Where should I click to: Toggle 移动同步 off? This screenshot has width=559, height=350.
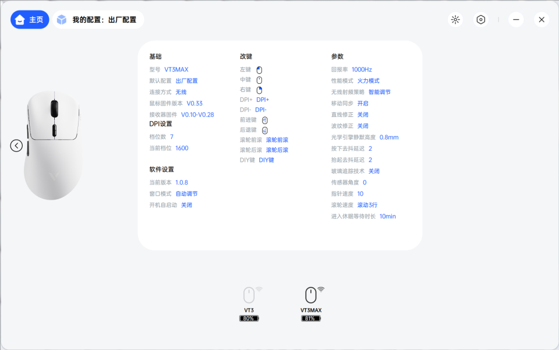pos(364,103)
